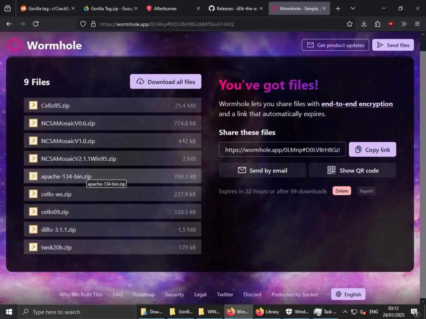This screenshot has width=426, height=319.
Task: Select the share link text field
Action: [282, 150]
